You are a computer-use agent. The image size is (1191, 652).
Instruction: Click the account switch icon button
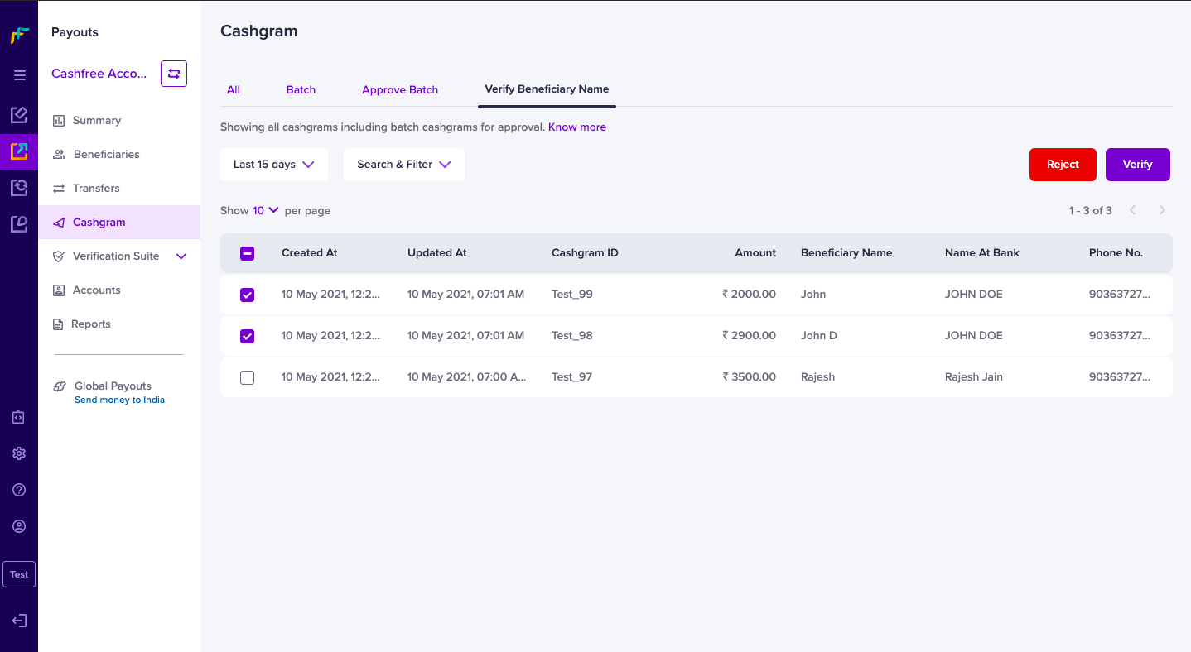pos(174,74)
